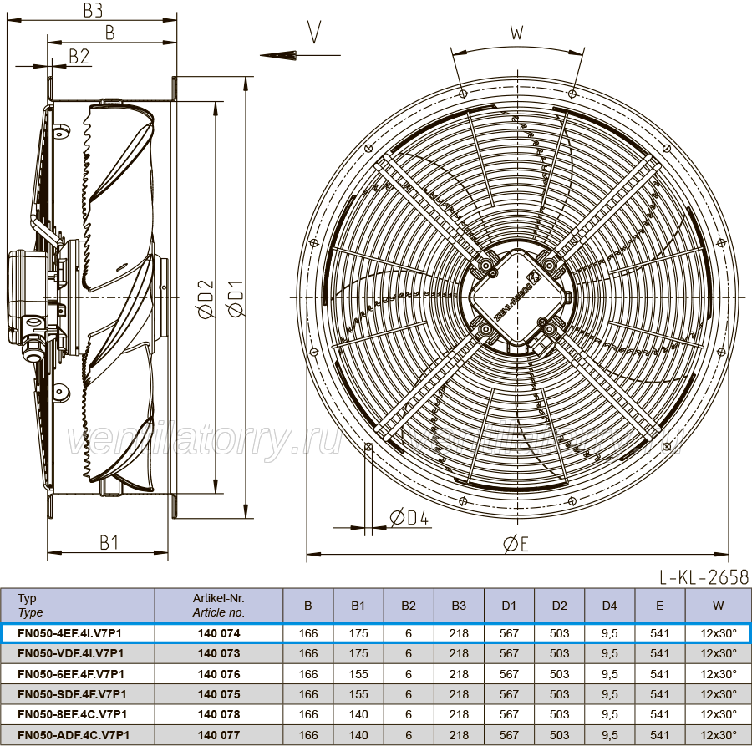Click B3 value 218 in the 140 076 row
Viewport: 752px width, 746px height.
(459, 674)
